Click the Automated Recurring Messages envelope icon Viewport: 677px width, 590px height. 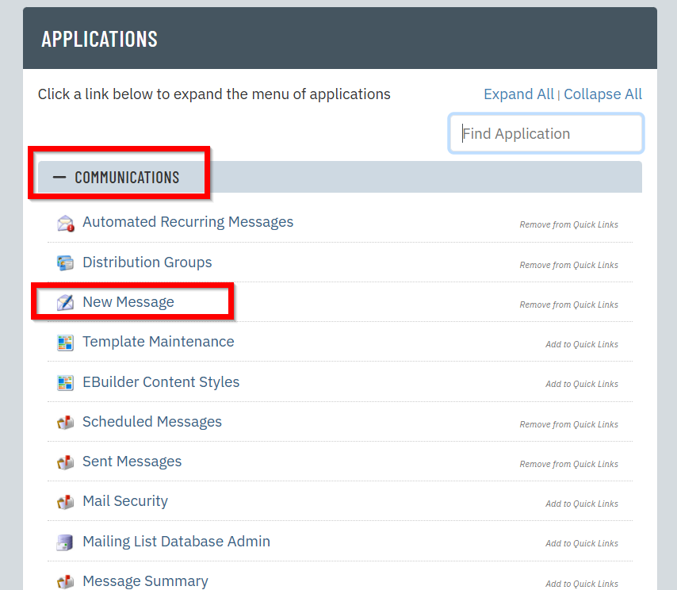tap(66, 224)
